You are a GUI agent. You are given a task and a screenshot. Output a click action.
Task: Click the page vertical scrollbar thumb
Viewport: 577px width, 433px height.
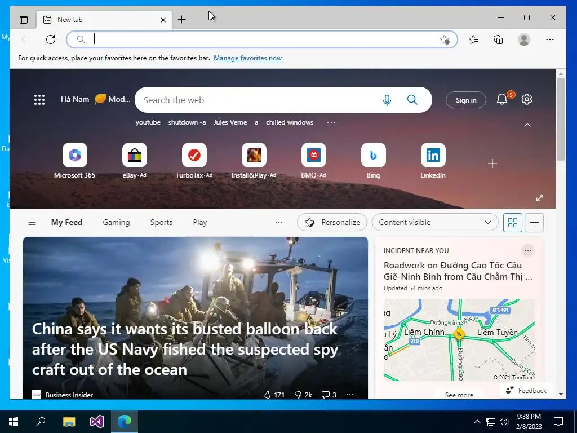pos(561,120)
